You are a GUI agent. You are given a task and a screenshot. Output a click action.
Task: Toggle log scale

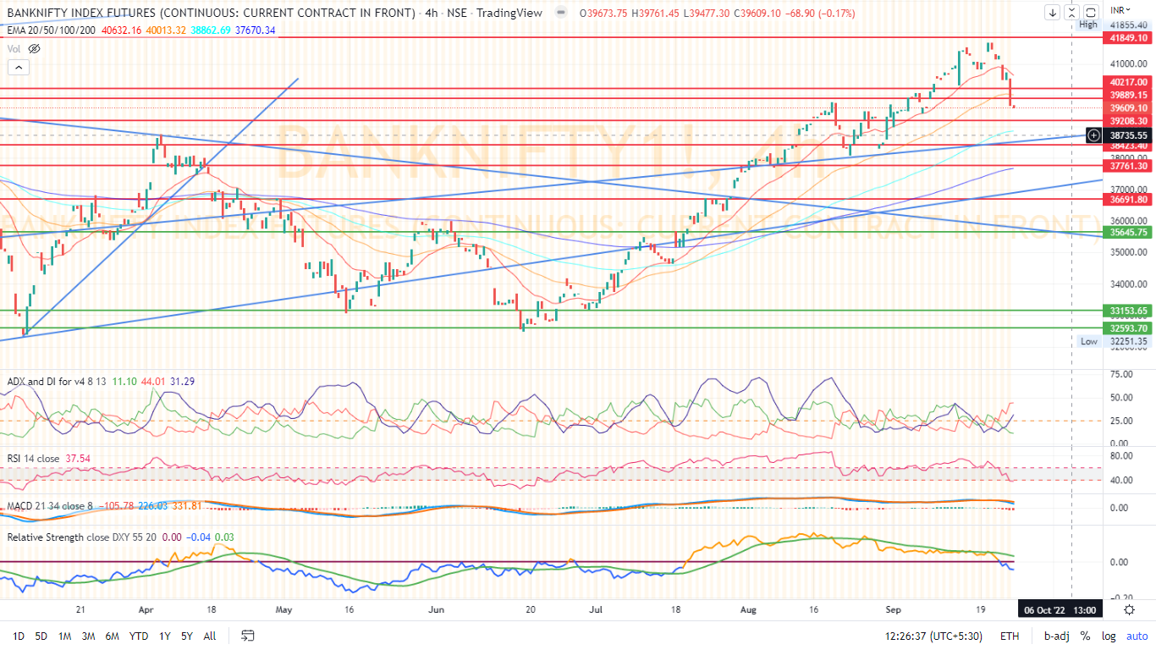coord(1109,636)
